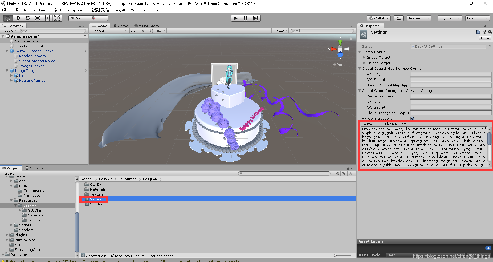Image resolution: width=493 pixels, height=262 pixels.
Task: Open Inspector preset selector icon
Action: [x=484, y=32]
